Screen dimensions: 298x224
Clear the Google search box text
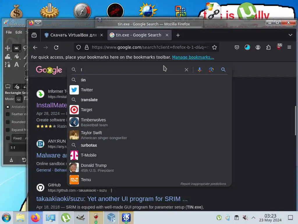(x=187, y=70)
